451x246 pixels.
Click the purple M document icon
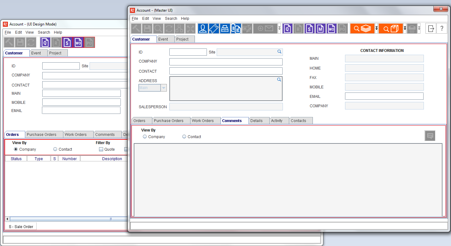click(x=321, y=29)
